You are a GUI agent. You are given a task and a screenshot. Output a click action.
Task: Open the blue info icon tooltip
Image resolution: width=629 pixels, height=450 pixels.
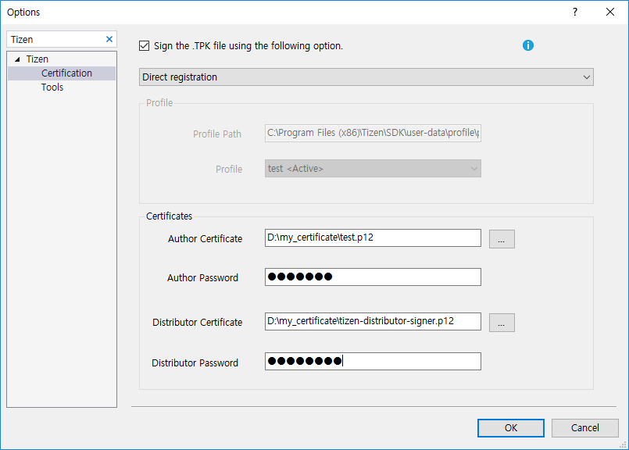(528, 45)
